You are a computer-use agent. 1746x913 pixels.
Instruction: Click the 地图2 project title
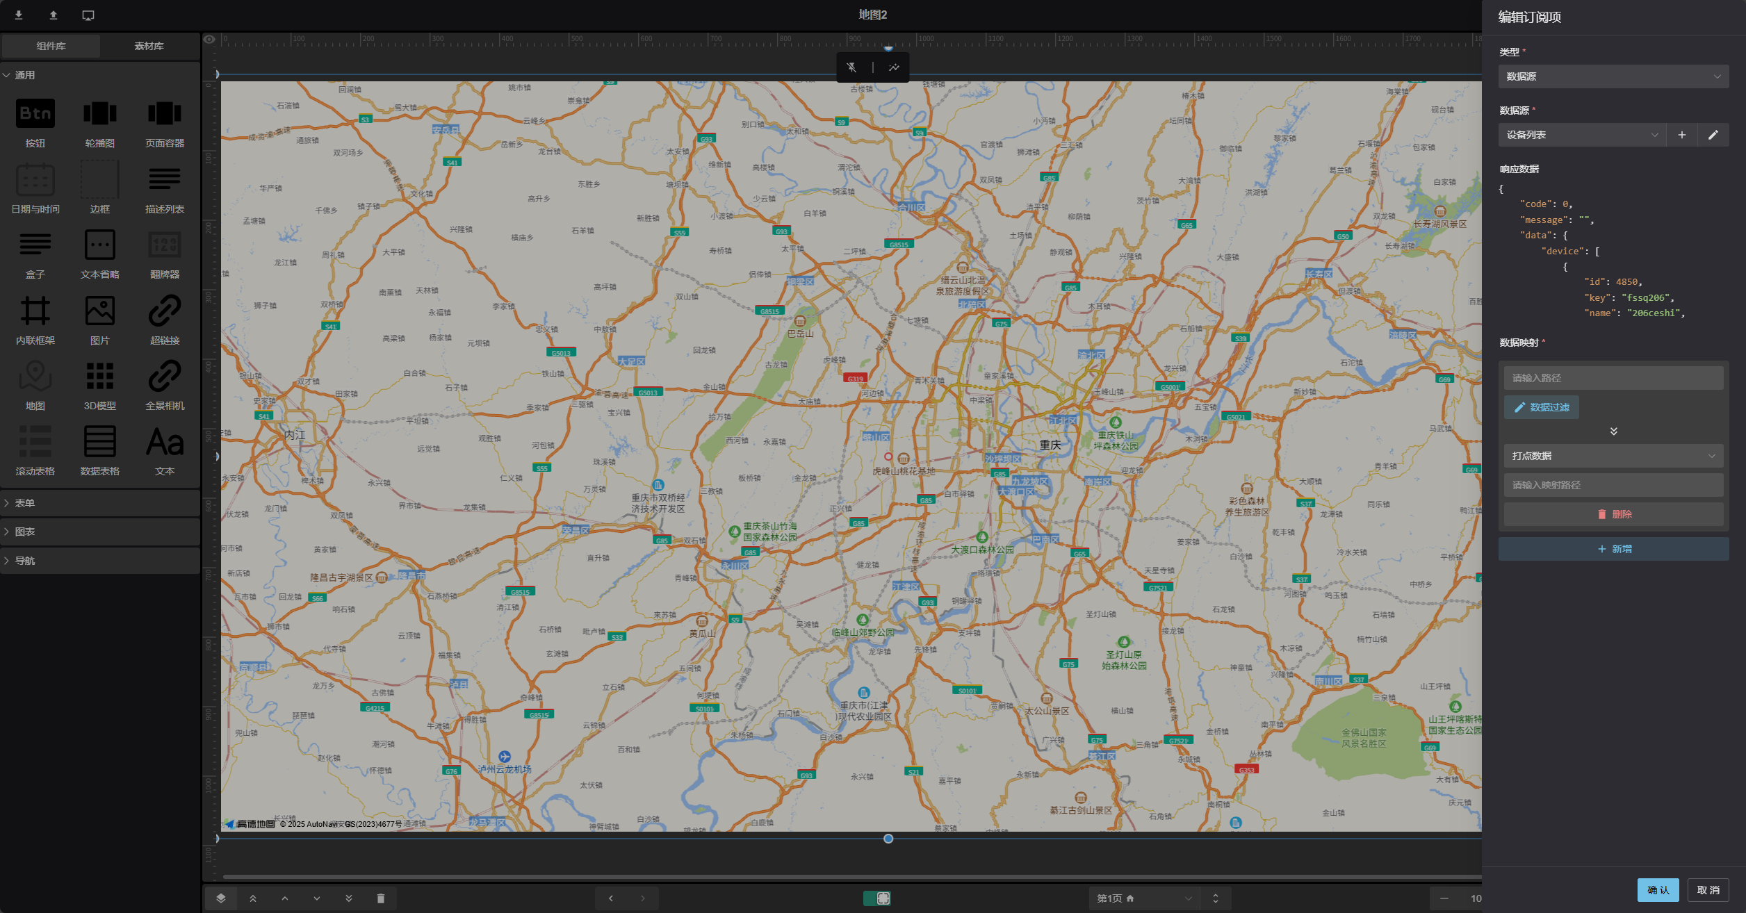coord(872,15)
